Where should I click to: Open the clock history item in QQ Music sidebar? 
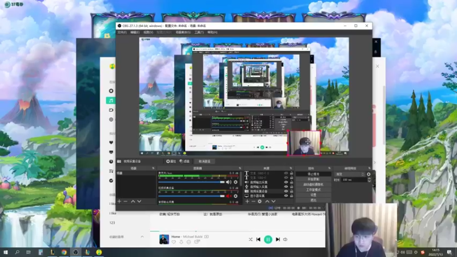coord(111,162)
